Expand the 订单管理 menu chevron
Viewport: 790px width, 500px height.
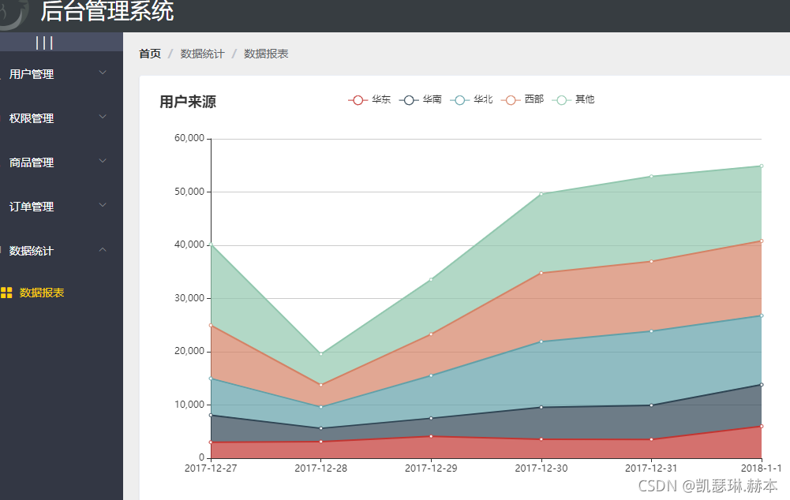103,205
